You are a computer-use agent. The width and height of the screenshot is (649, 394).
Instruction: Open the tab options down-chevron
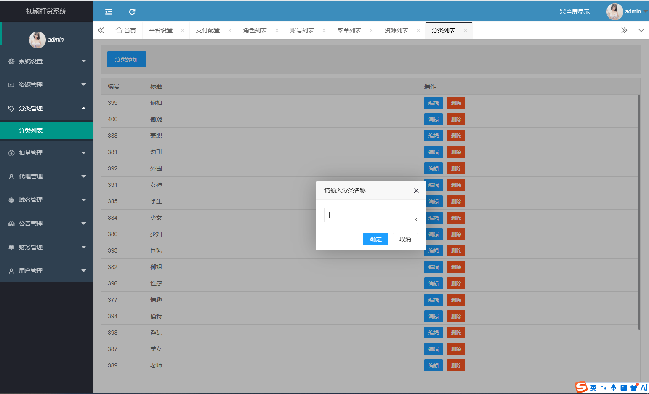641,30
